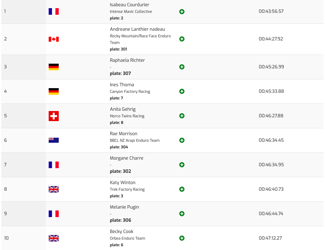Screen dimensions: 325x250
Task: Expand Rae Morrison's row details
Action: pyautogui.click(x=182, y=140)
